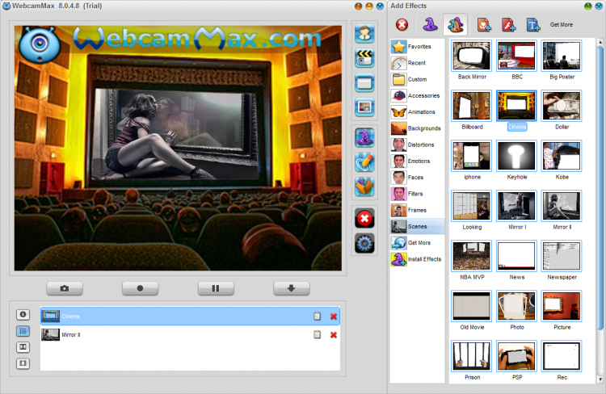This screenshot has width=606, height=394.
Task: Open the Accessories category
Action: coord(417,95)
